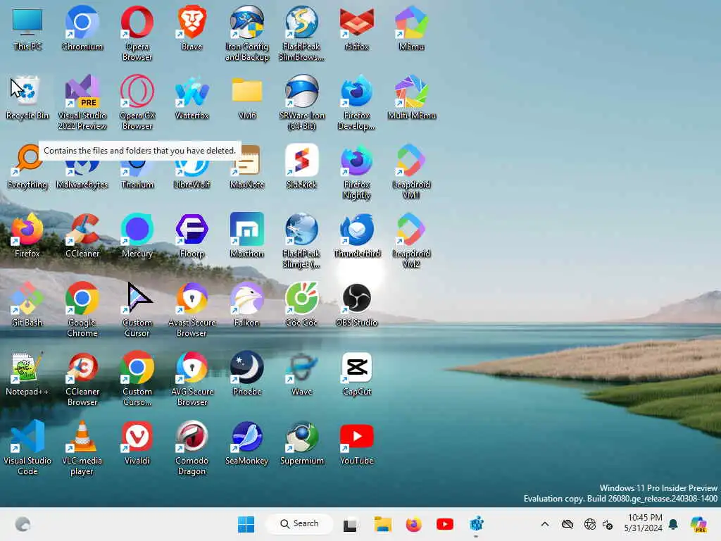
Task: Open File Explorer from the taskbar
Action: coord(382,524)
